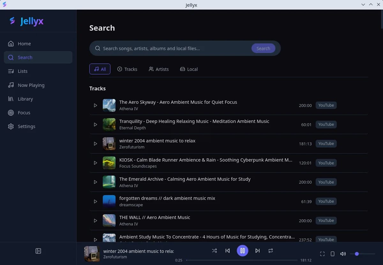Click artist name dreamscape
383x265 pixels.
click(x=131, y=205)
